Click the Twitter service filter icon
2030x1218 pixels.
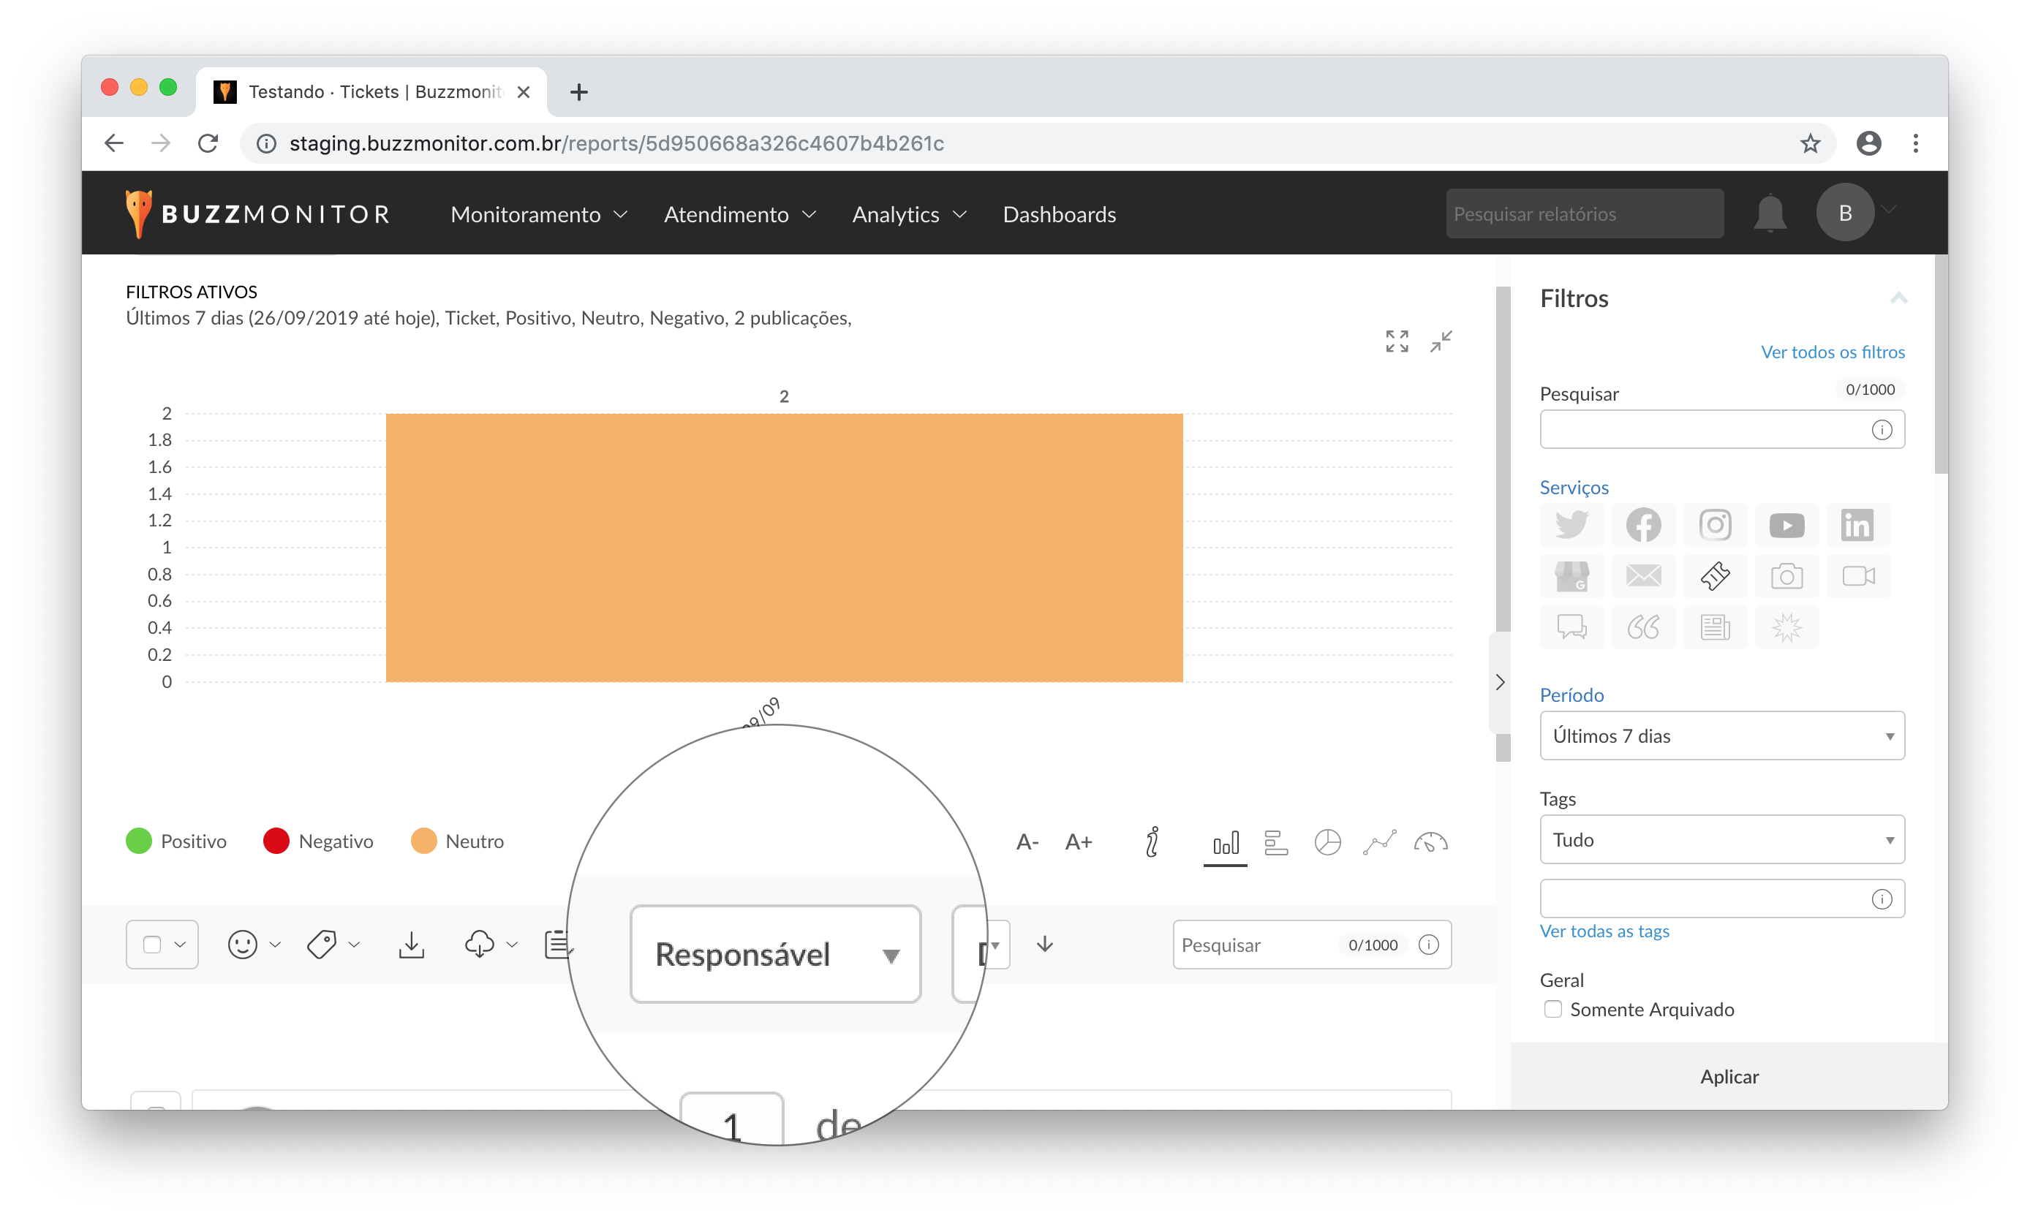1571,525
